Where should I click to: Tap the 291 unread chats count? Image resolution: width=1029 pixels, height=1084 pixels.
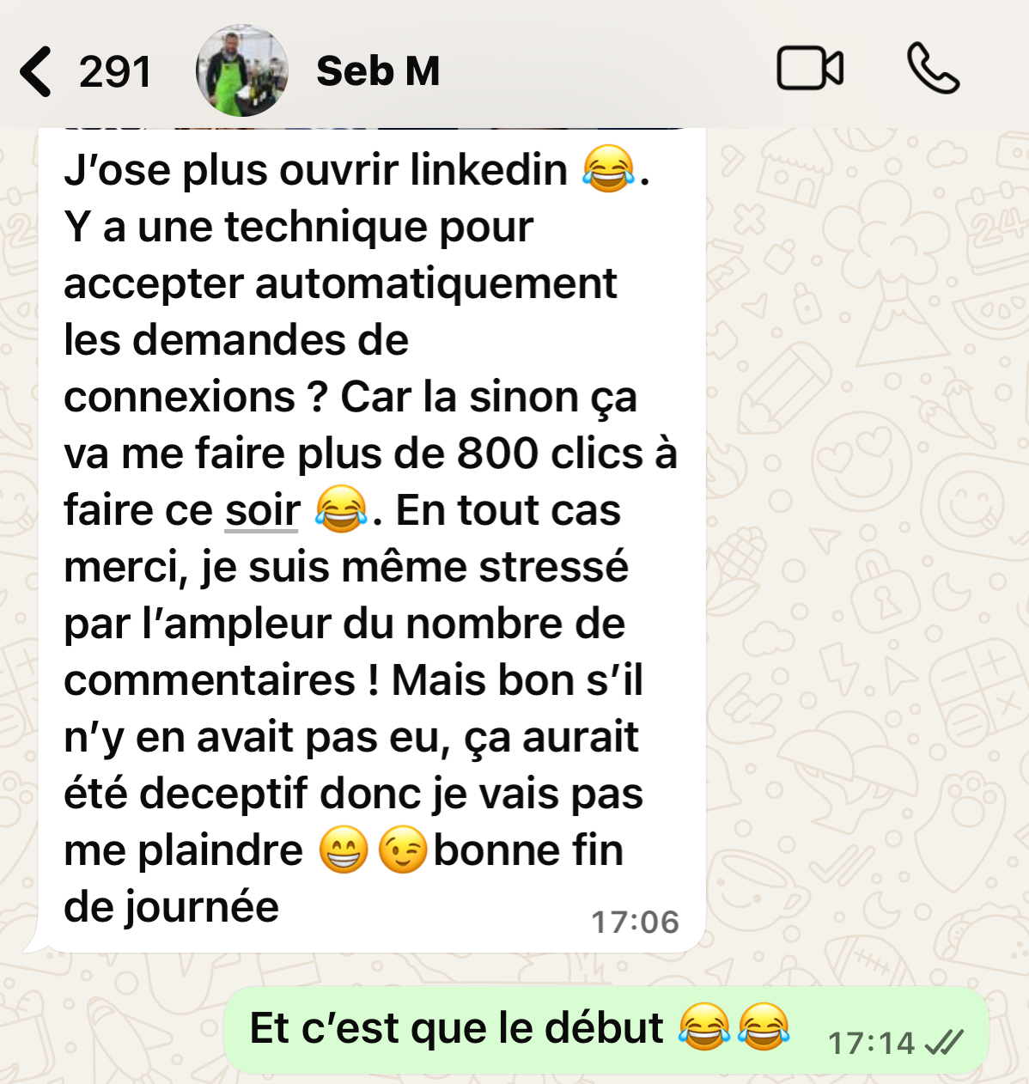(115, 71)
